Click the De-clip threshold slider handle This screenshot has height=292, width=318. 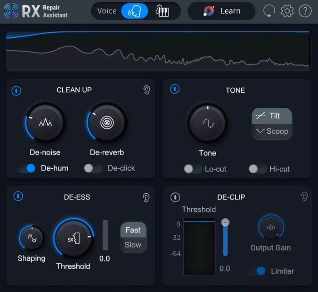[225, 222]
